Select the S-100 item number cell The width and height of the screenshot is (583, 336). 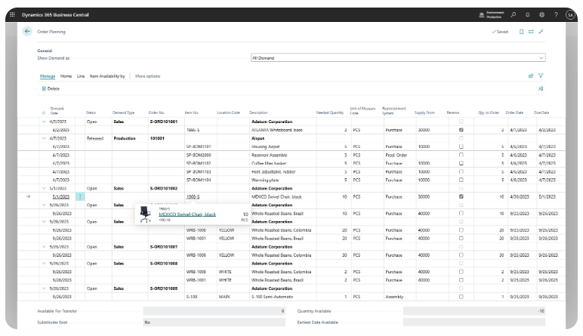(200, 297)
